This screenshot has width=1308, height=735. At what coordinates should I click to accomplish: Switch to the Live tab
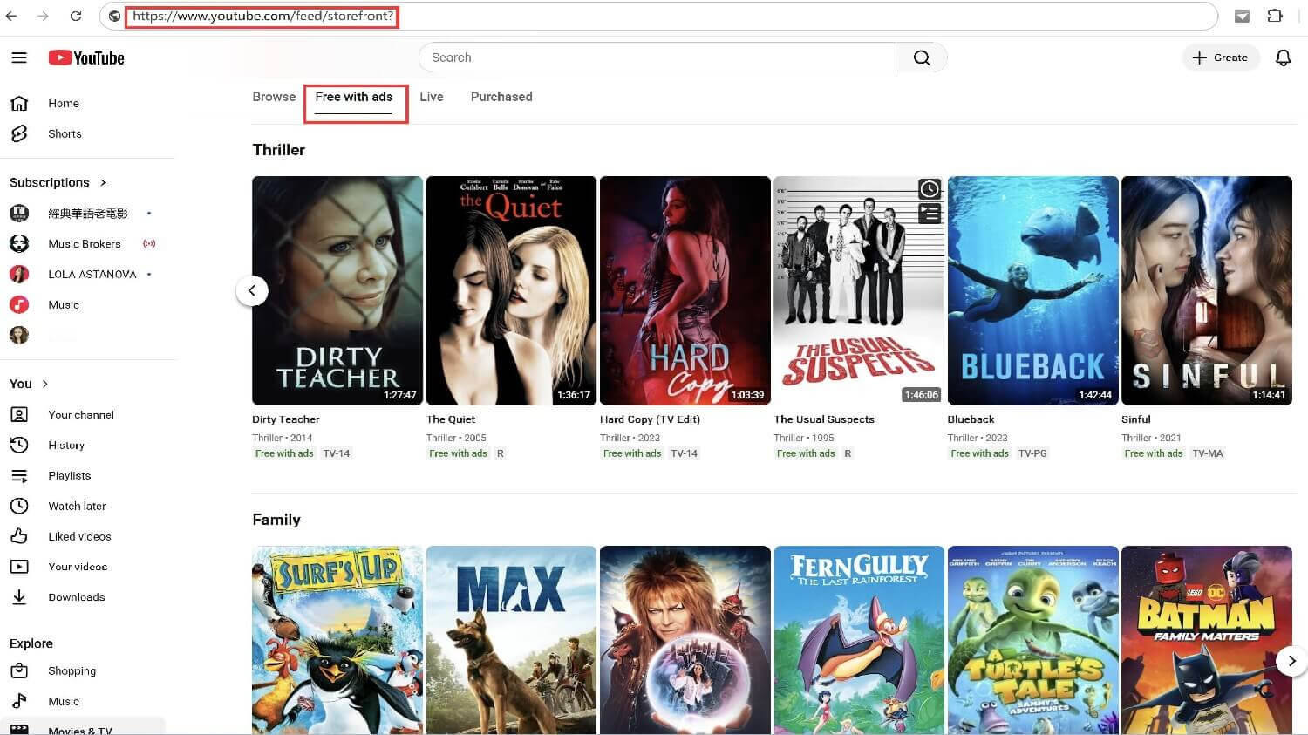click(x=432, y=97)
